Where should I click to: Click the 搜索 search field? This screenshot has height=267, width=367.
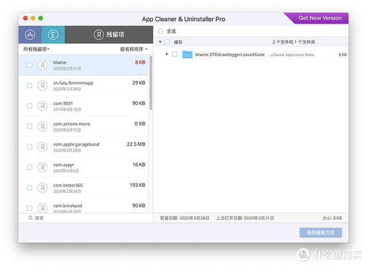[x=85, y=218]
